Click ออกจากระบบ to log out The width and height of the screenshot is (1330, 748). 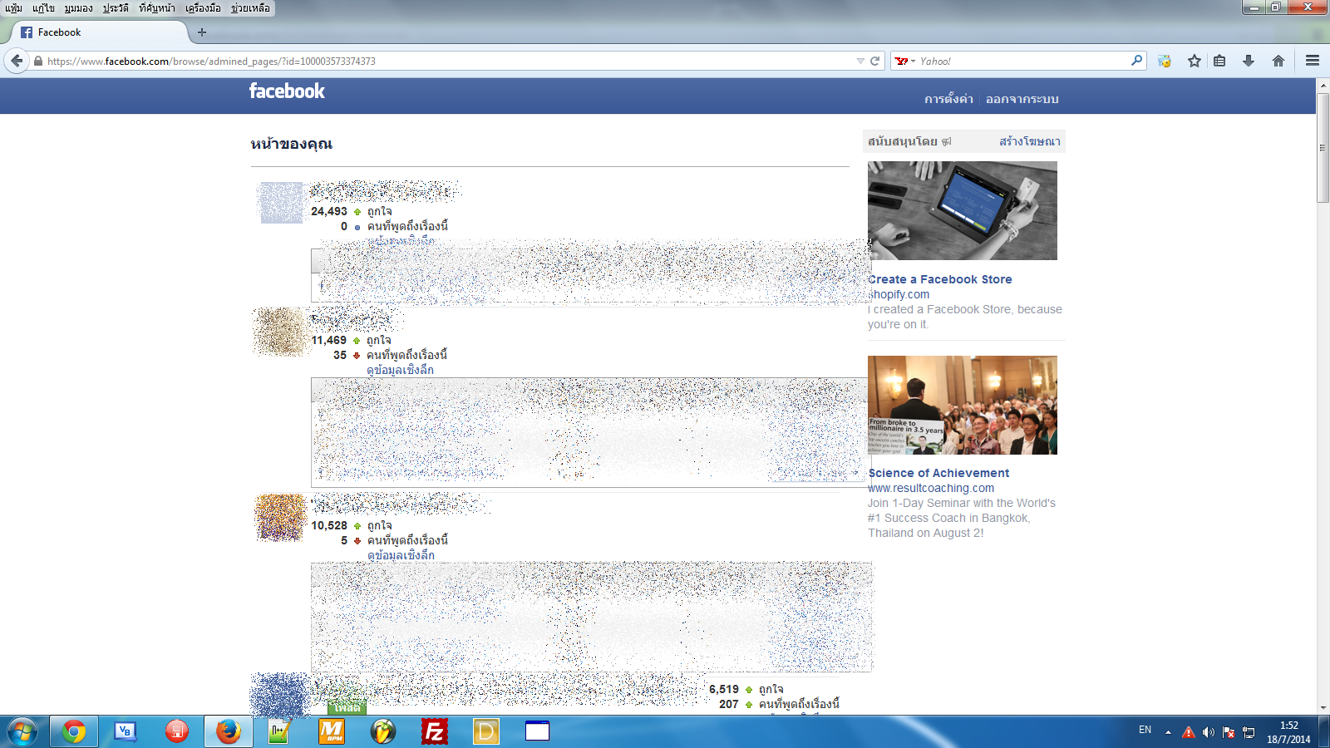click(1022, 99)
